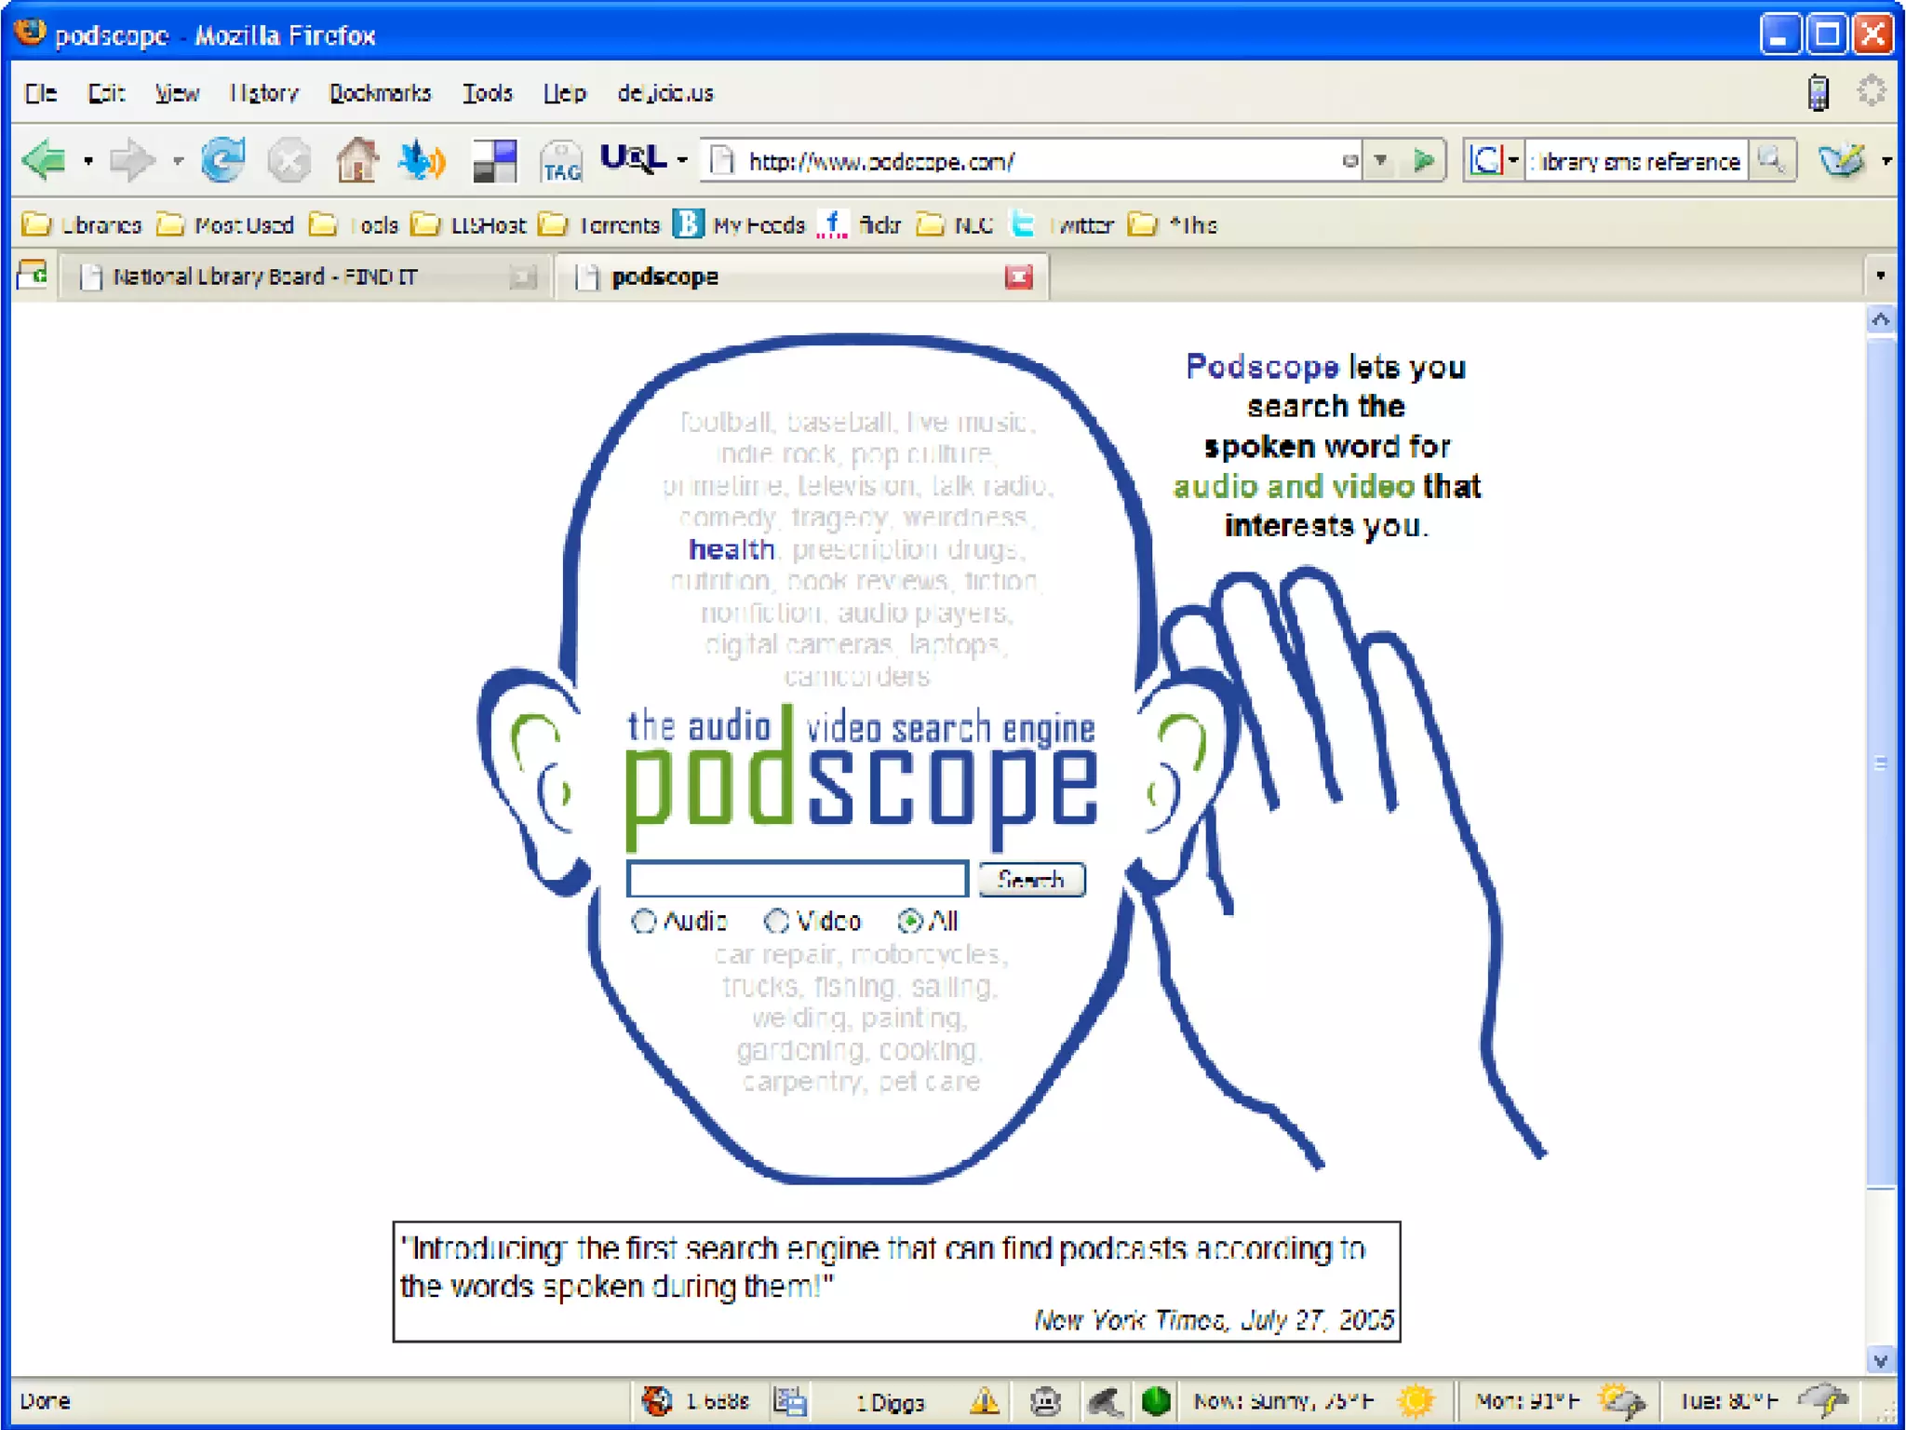The height and width of the screenshot is (1430, 1906).
Task: Click the vertical scrollbar thumb
Action: pyautogui.click(x=1880, y=763)
